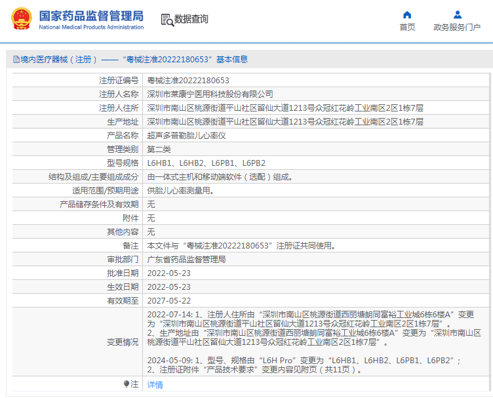Click the 管理类别 label
This screenshot has height=398, width=493.
[x=123, y=149]
